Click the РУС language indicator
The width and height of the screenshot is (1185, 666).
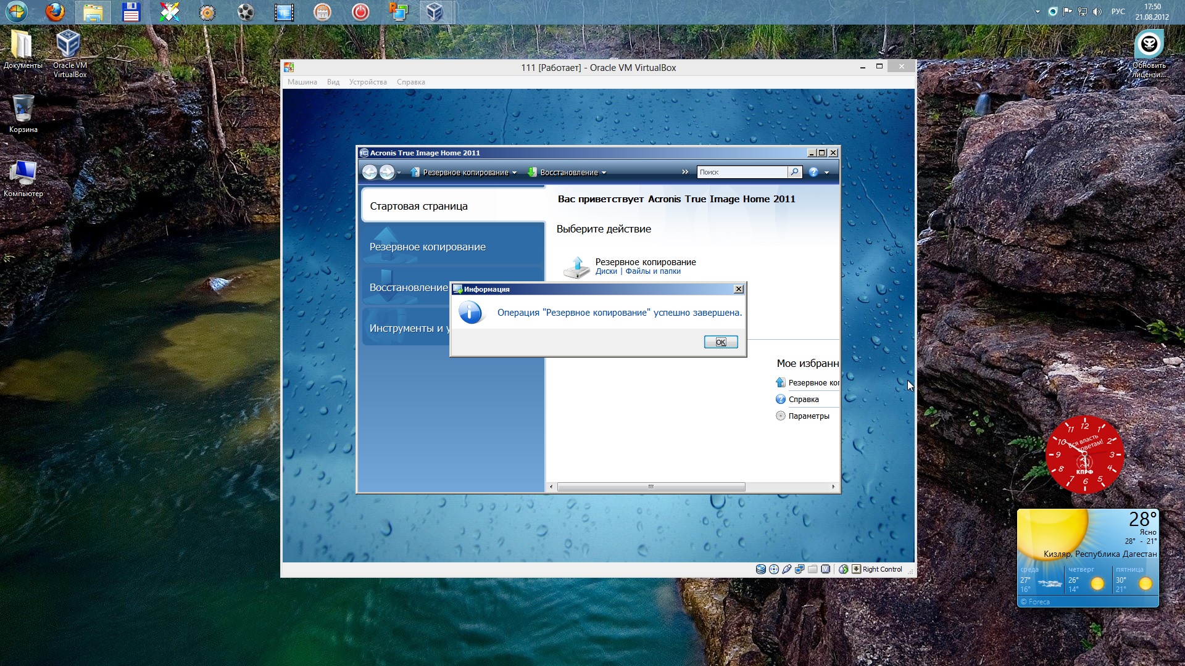click(x=1118, y=12)
